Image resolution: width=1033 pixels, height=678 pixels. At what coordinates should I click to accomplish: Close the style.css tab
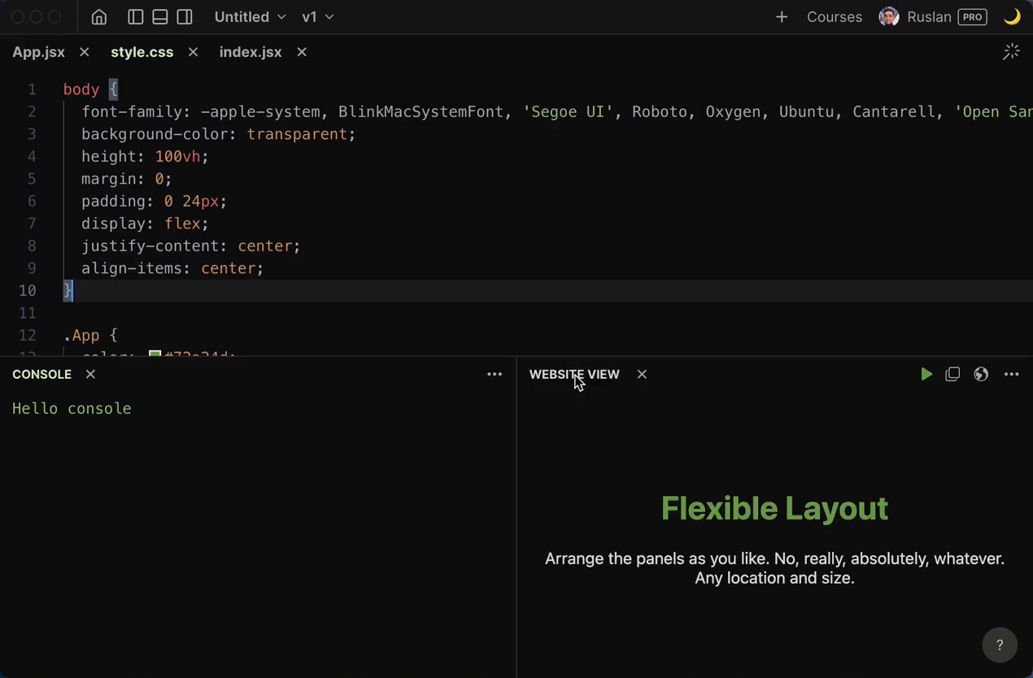(x=193, y=52)
